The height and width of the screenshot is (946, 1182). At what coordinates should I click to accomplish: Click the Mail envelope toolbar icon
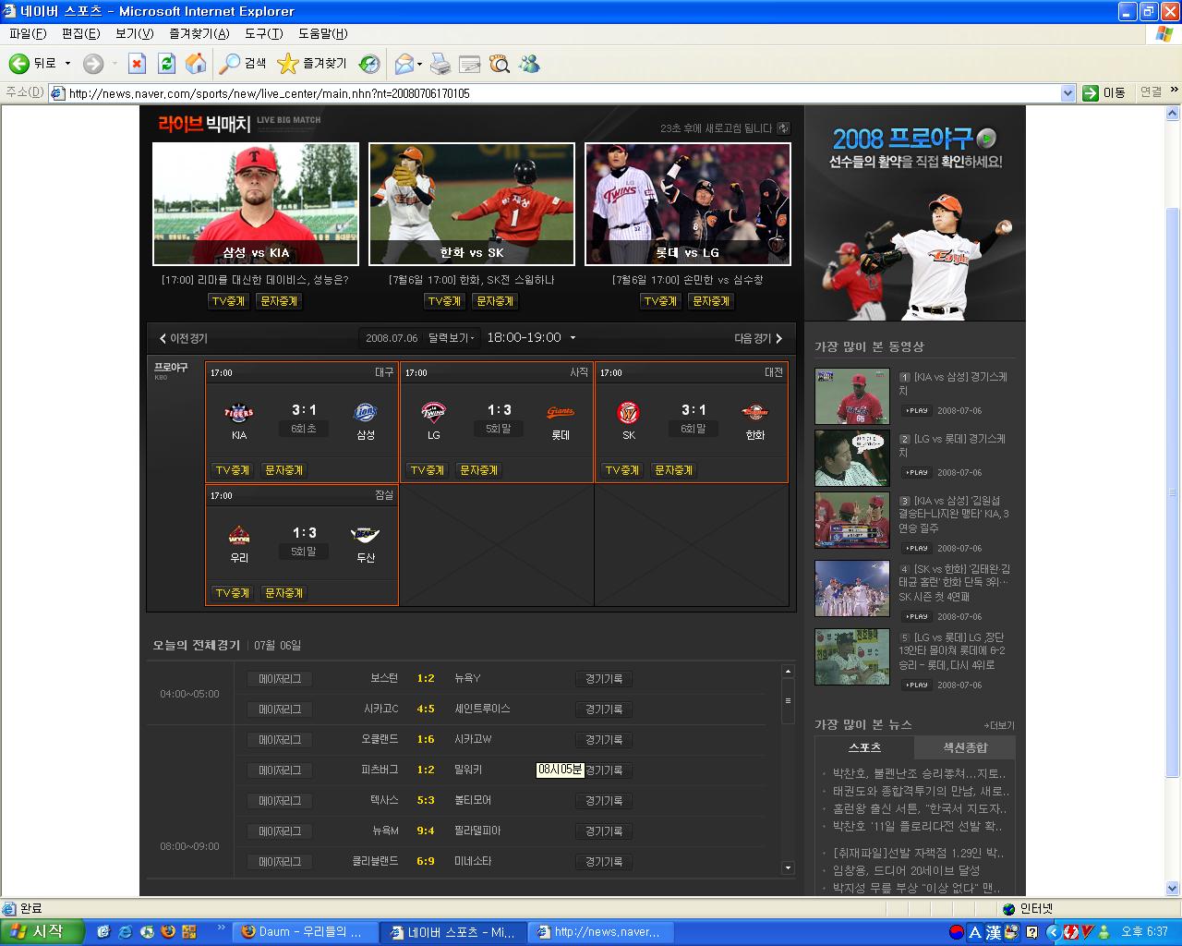[x=404, y=64]
